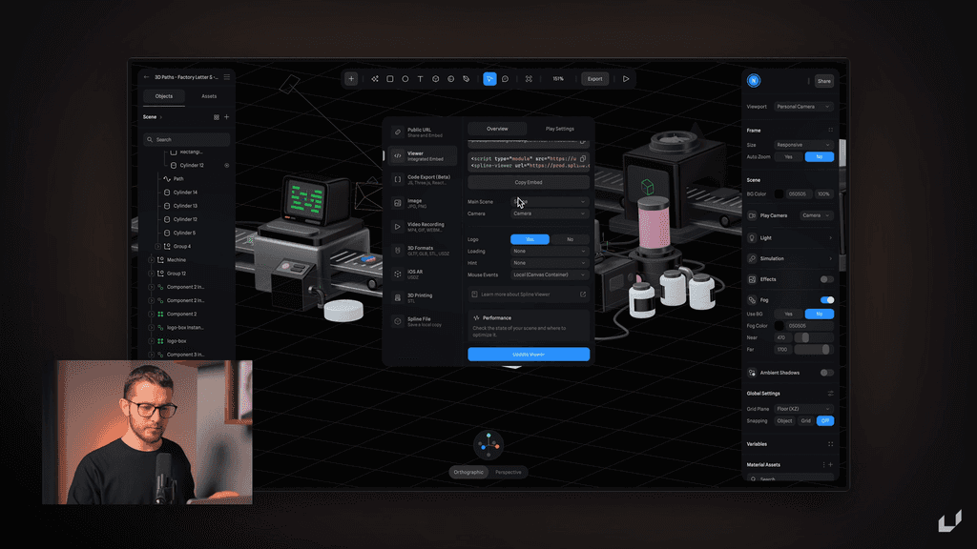Open the Video Recording export option
Image resolution: width=977 pixels, height=549 pixels.
pyautogui.click(x=423, y=226)
